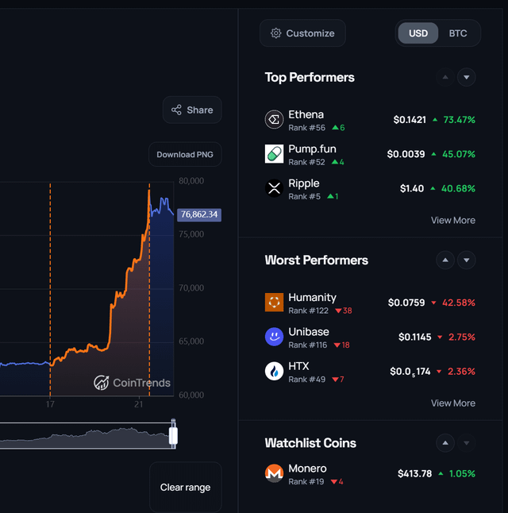Image resolution: width=508 pixels, height=513 pixels.
Task: Click Ripple price $1.40
Action: (x=412, y=188)
